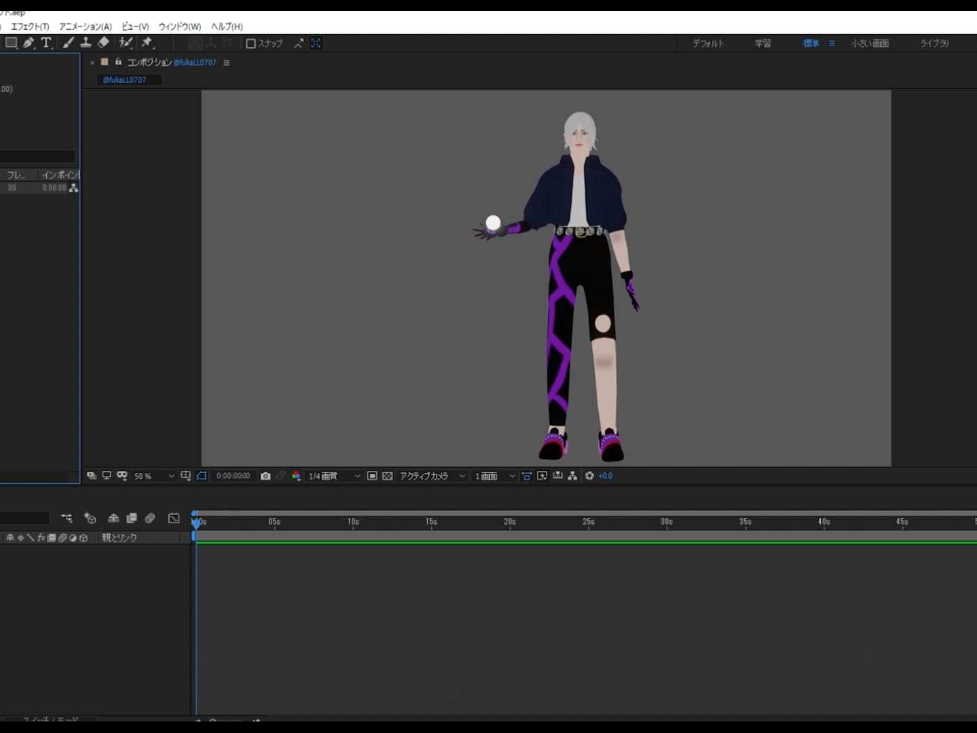Toggle the draft 3D icon
Image resolution: width=977 pixels, height=733 pixels.
click(x=90, y=518)
